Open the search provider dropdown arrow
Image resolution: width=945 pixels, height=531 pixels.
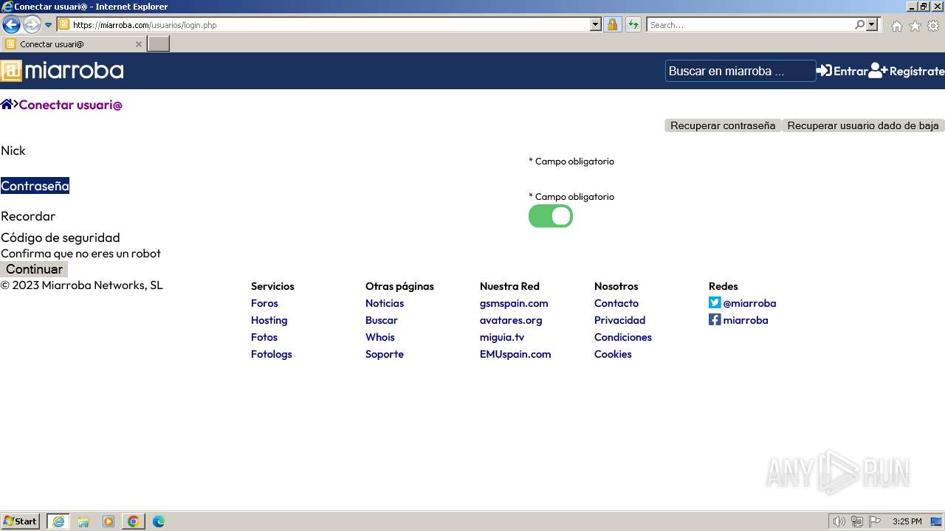pos(873,24)
